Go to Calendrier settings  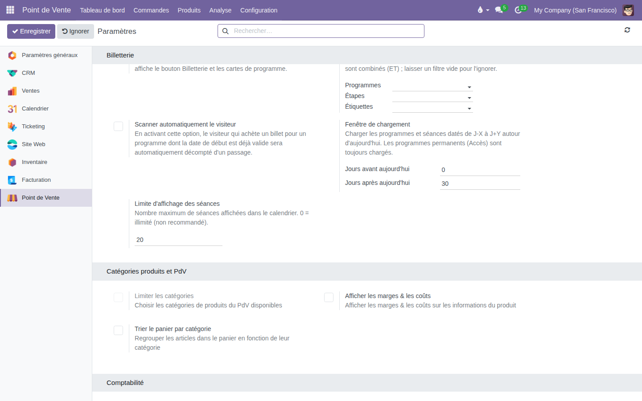[x=46, y=109]
